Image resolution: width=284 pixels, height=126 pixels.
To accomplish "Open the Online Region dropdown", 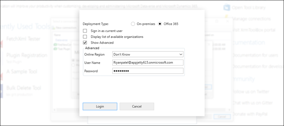I will (148, 54).
